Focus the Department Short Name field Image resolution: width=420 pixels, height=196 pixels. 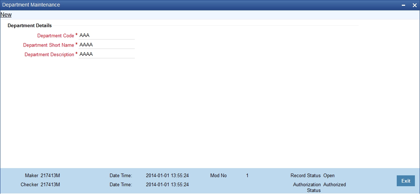tap(106, 45)
